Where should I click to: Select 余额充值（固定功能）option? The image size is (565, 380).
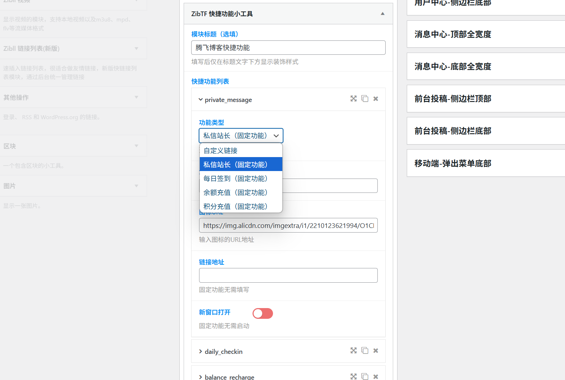click(x=241, y=193)
